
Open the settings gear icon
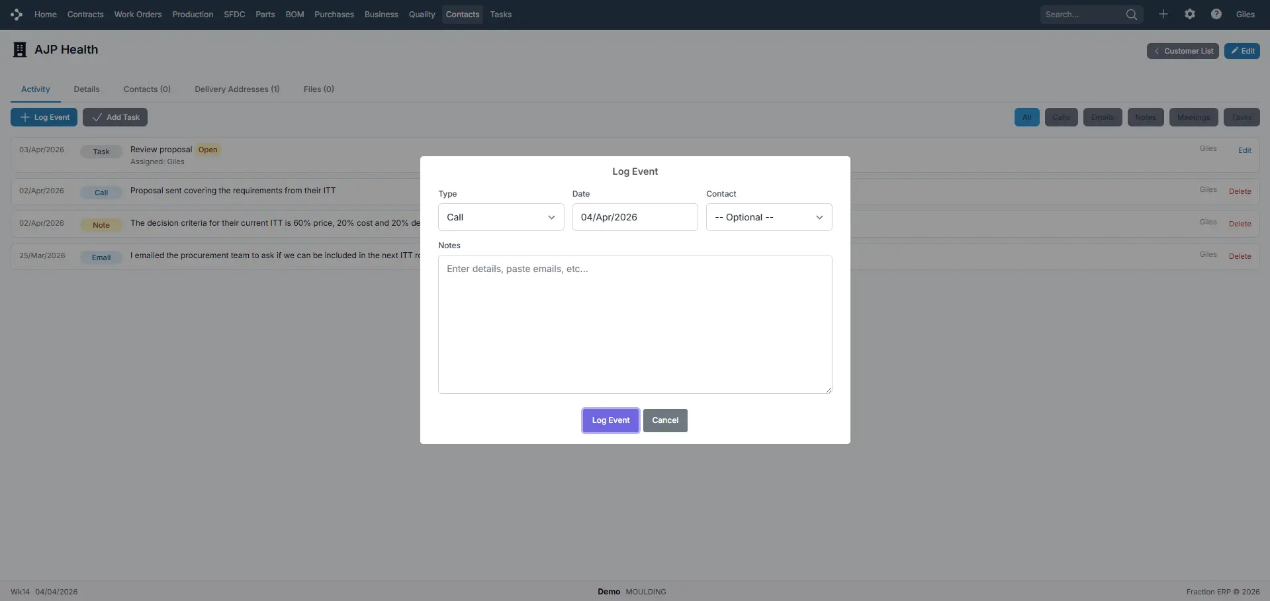(x=1189, y=15)
